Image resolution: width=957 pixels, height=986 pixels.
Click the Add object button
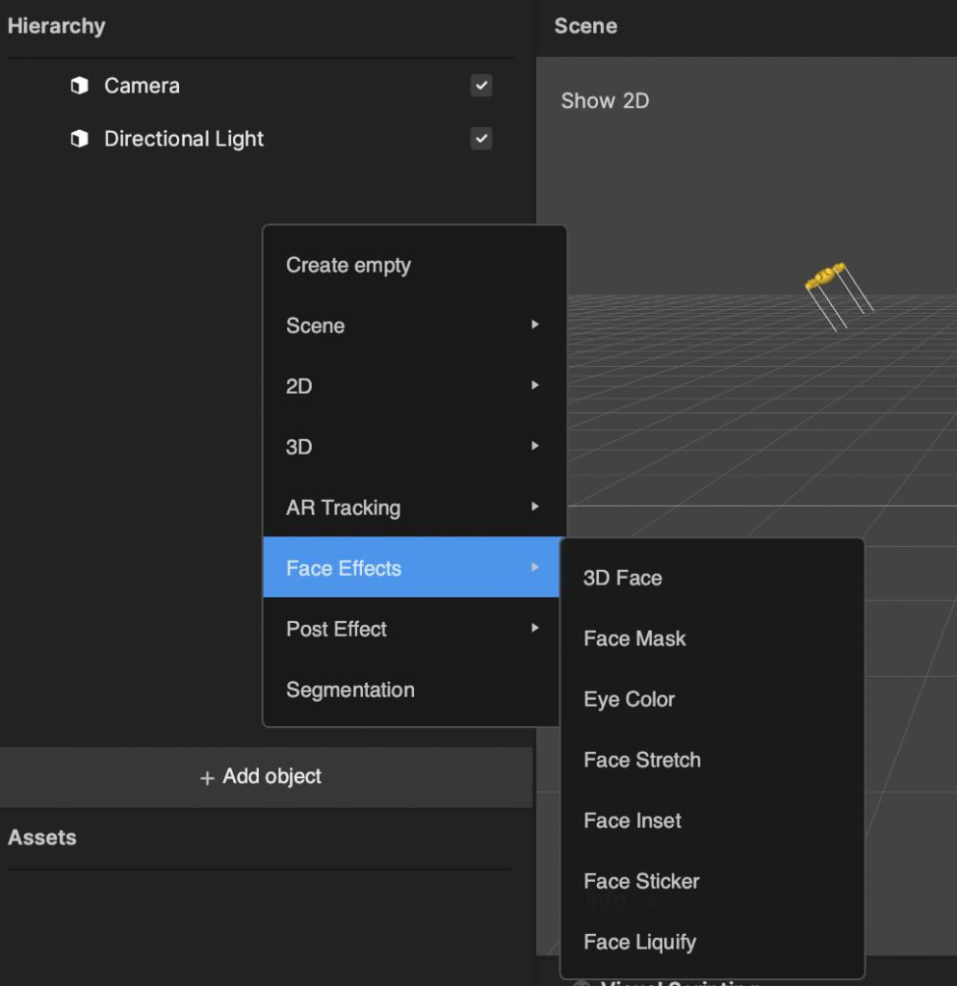pyautogui.click(x=266, y=777)
